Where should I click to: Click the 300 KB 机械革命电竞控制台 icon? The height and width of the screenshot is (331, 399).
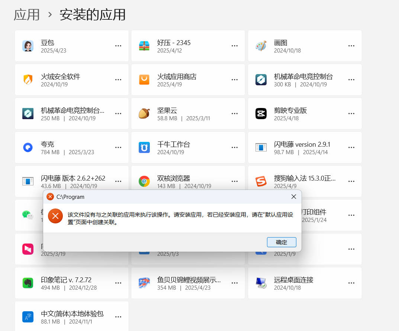(x=261, y=80)
